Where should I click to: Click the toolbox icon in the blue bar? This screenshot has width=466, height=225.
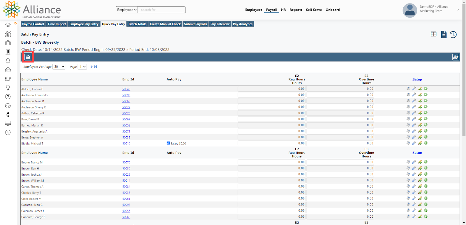(x=28, y=57)
